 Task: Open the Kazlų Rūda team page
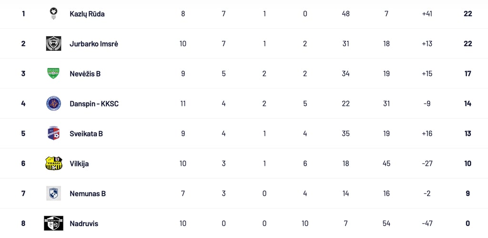click(x=87, y=14)
